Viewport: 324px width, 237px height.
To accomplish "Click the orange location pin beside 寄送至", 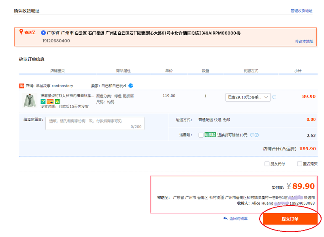I will [x=21, y=32].
